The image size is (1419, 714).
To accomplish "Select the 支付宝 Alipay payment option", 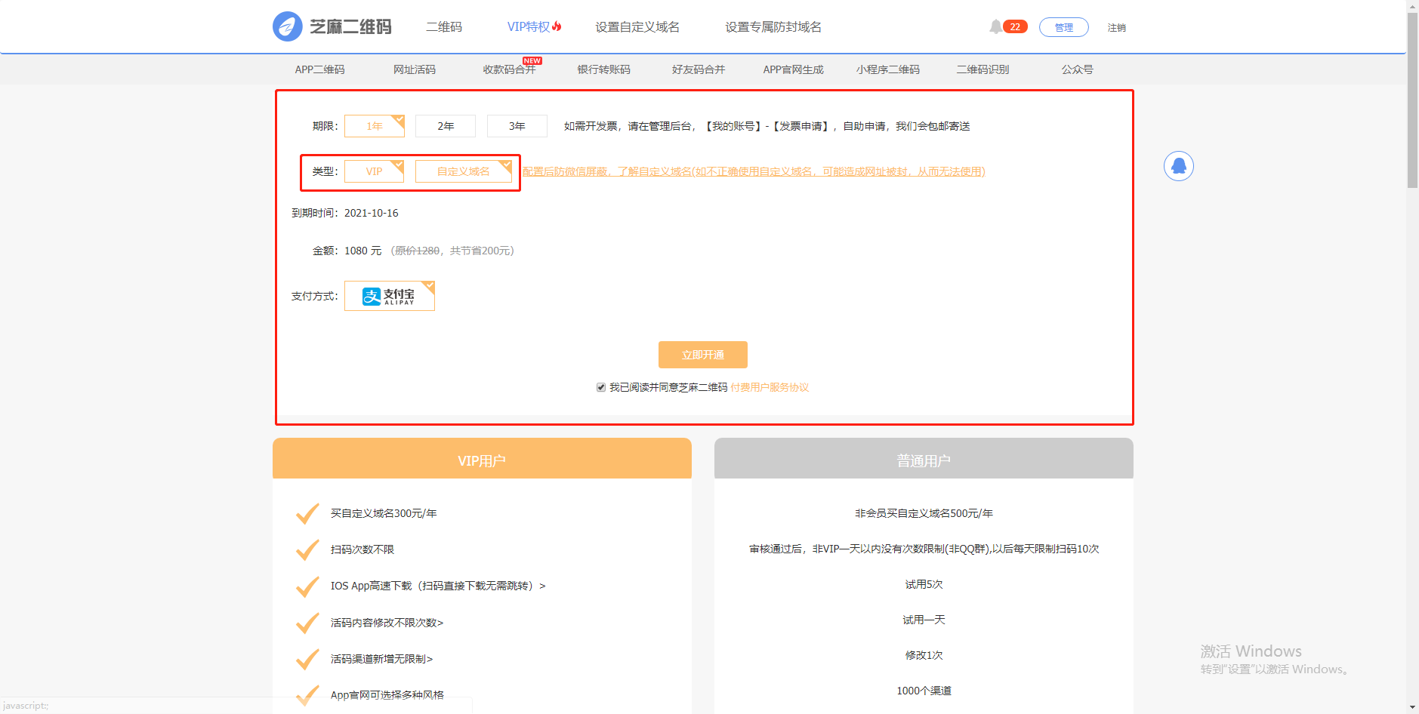I will [x=390, y=296].
